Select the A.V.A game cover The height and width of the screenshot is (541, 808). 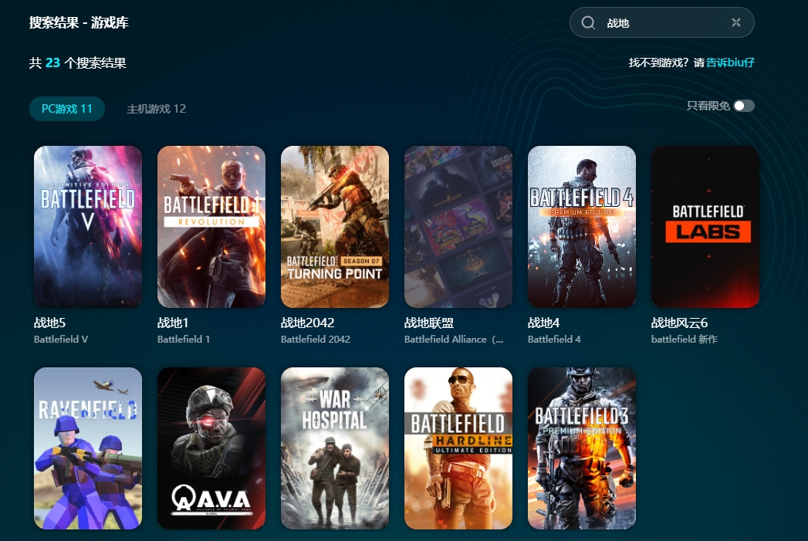pos(211,448)
